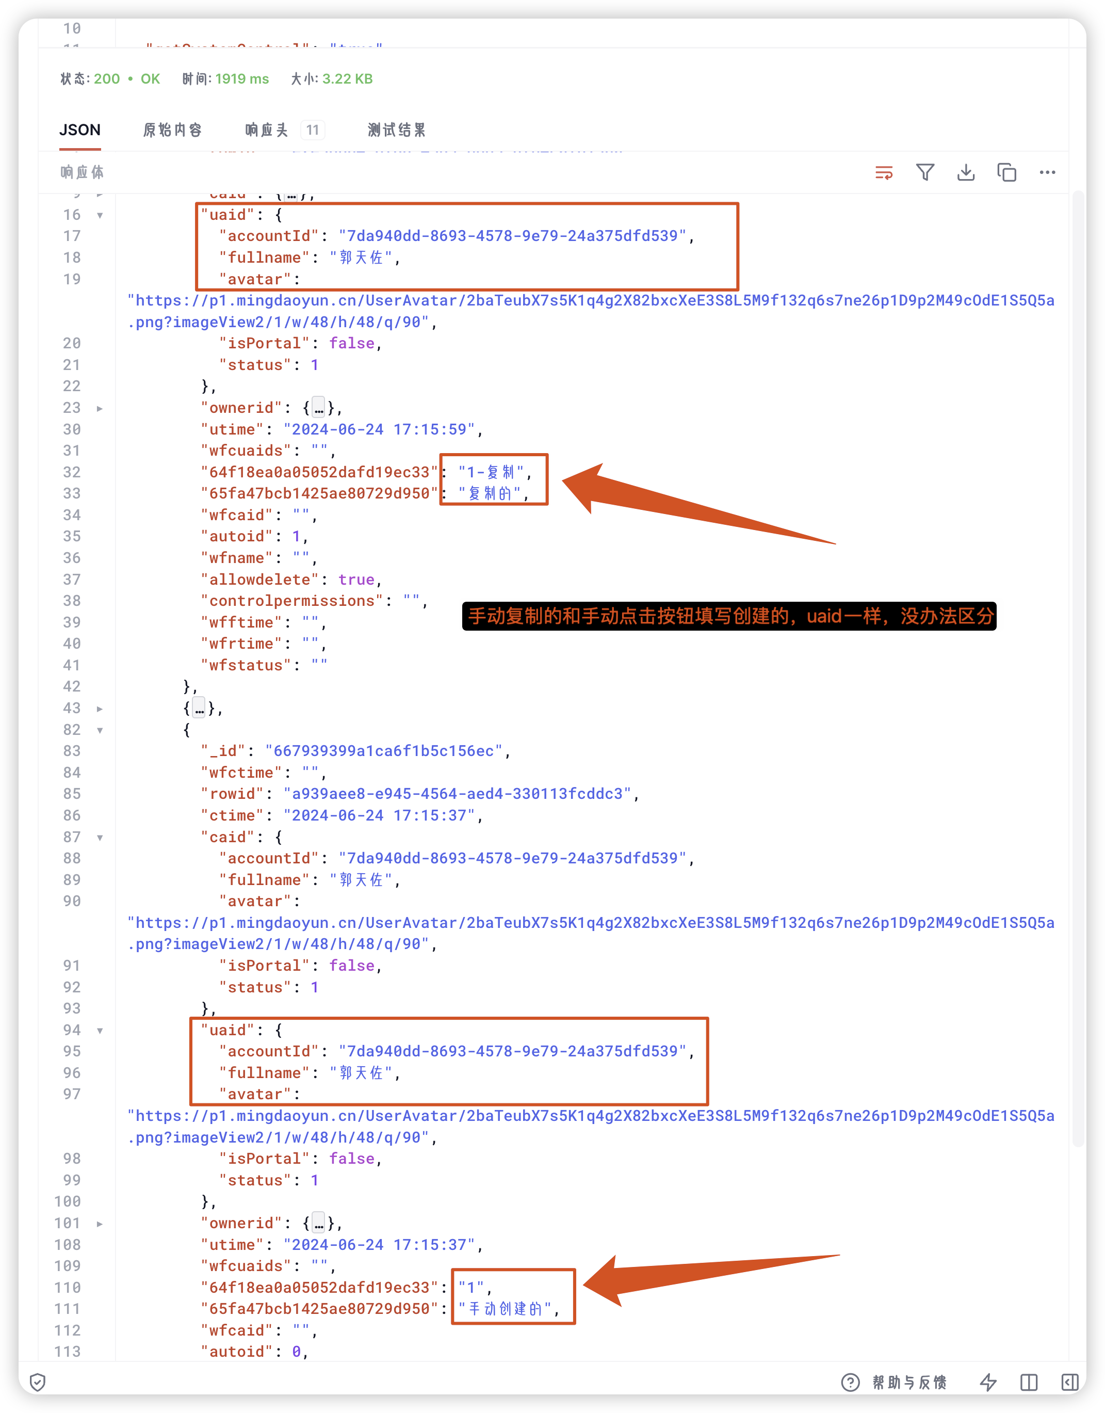Collapse the uaid object on line 94
Image resolution: width=1105 pixels, height=1413 pixels.
(x=100, y=1031)
